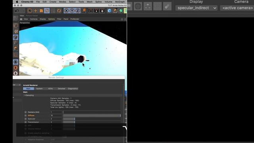
Task: Select the Scale tool
Action: point(41,11)
